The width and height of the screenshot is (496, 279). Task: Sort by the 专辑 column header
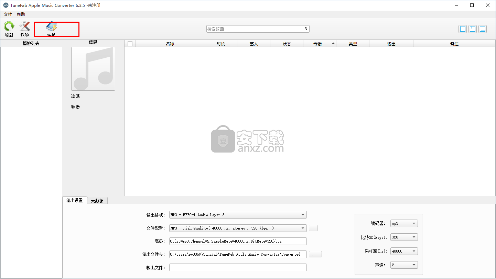(x=320, y=44)
